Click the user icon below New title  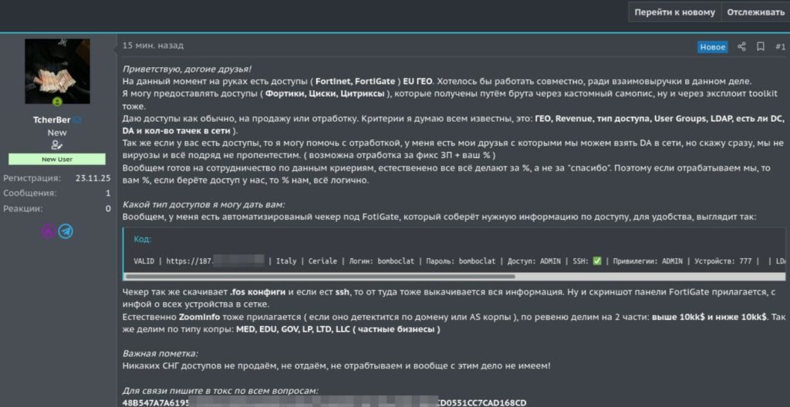[x=56, y=145]
